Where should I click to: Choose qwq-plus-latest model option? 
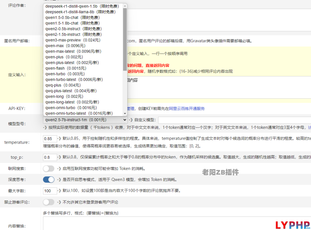(83, 91)
